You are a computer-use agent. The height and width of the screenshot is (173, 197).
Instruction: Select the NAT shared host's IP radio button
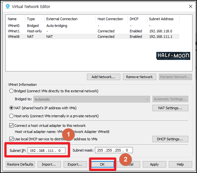tap(11, 108)
